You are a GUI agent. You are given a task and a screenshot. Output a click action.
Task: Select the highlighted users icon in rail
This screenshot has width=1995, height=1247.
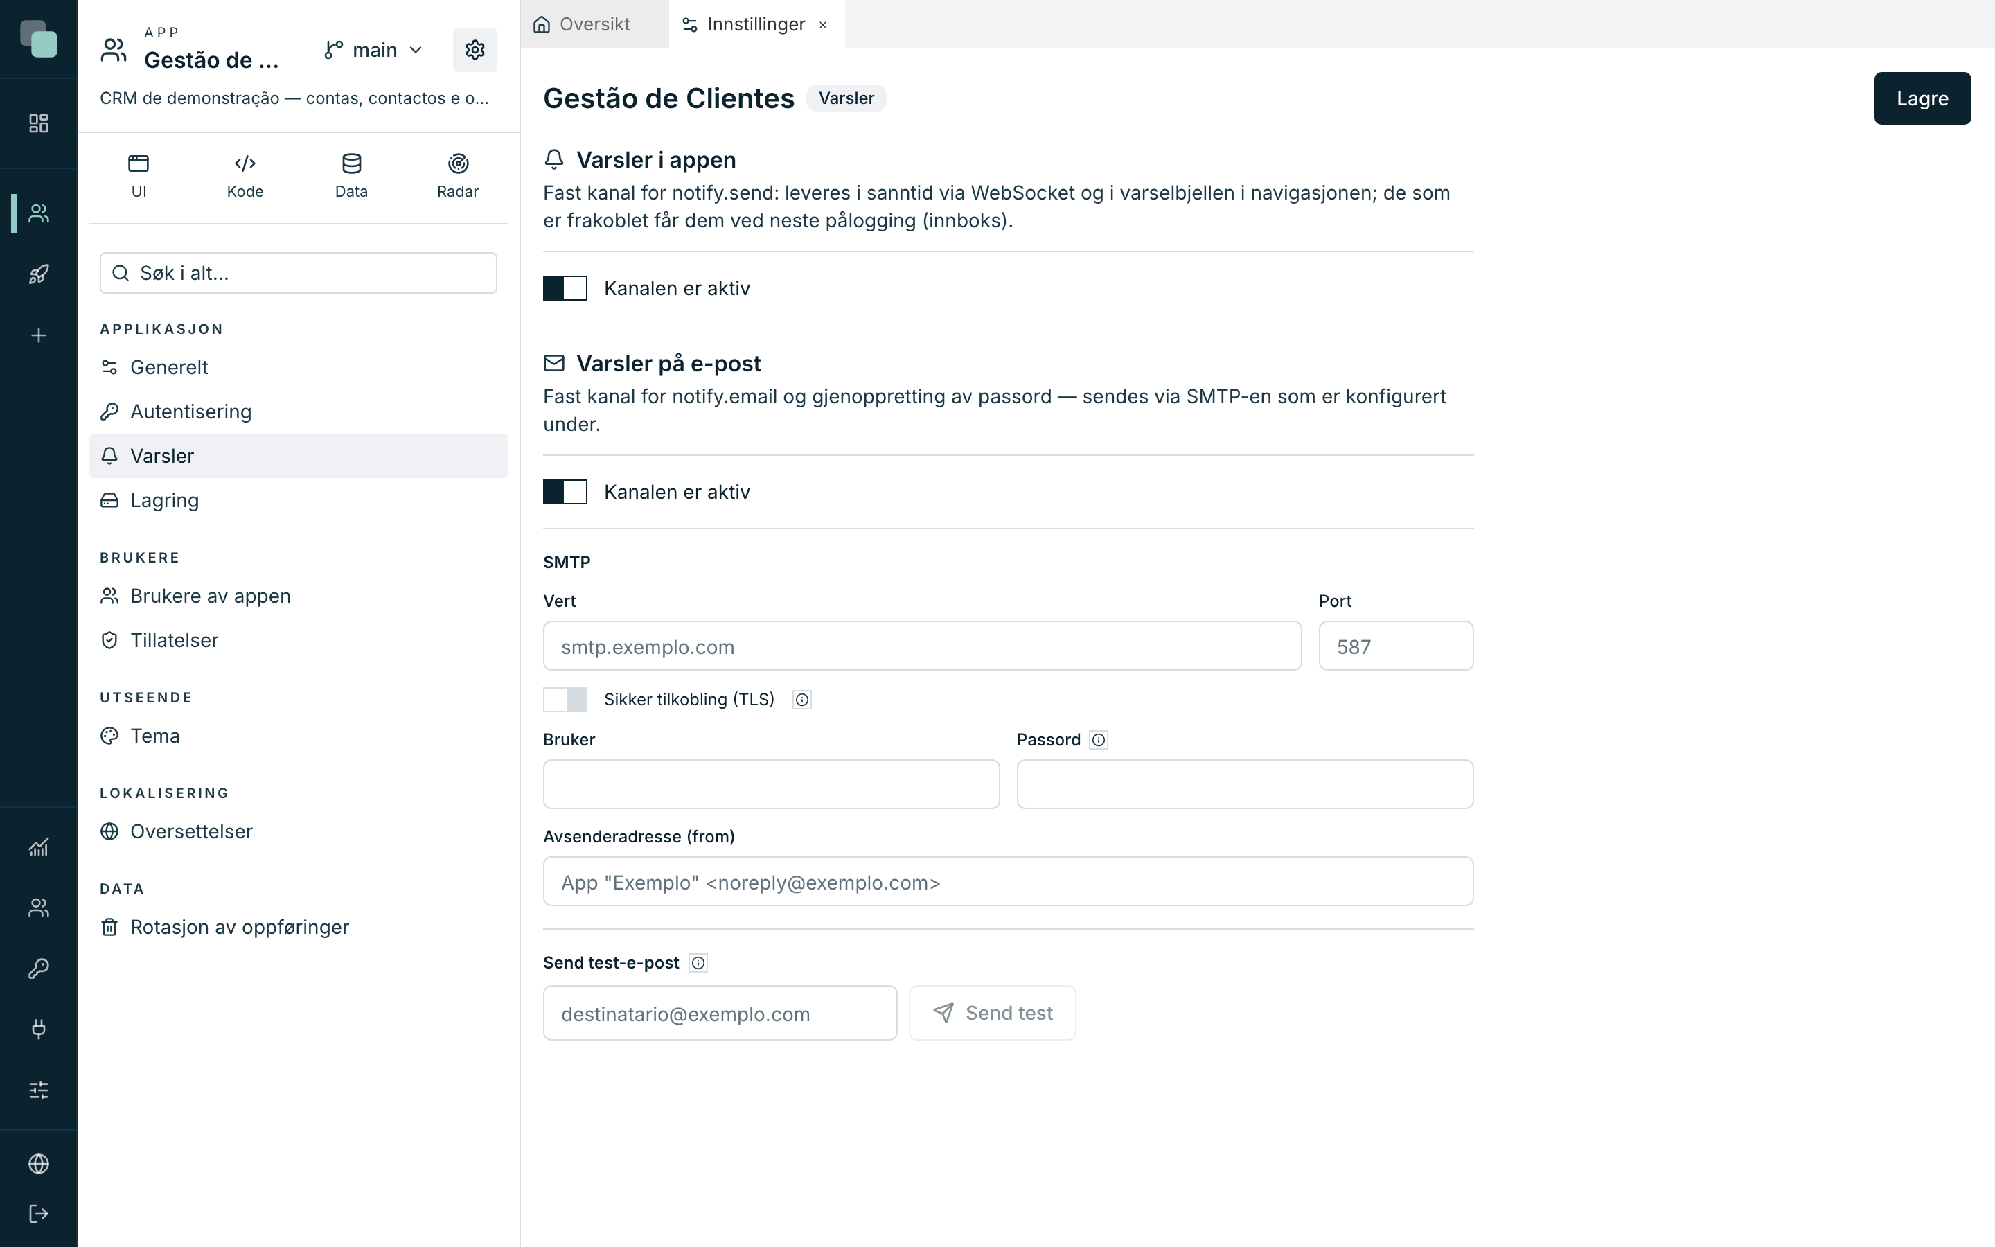[39, 213]
